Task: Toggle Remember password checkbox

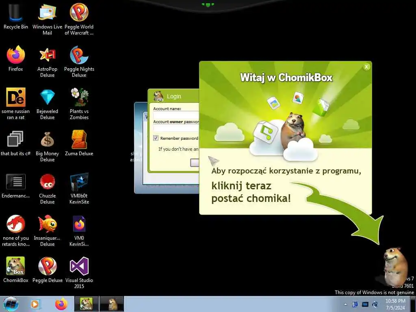Action: pos(156,138)
